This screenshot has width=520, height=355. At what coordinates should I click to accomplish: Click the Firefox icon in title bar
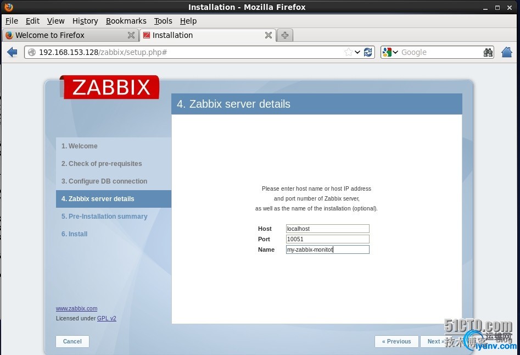point(9,7)
